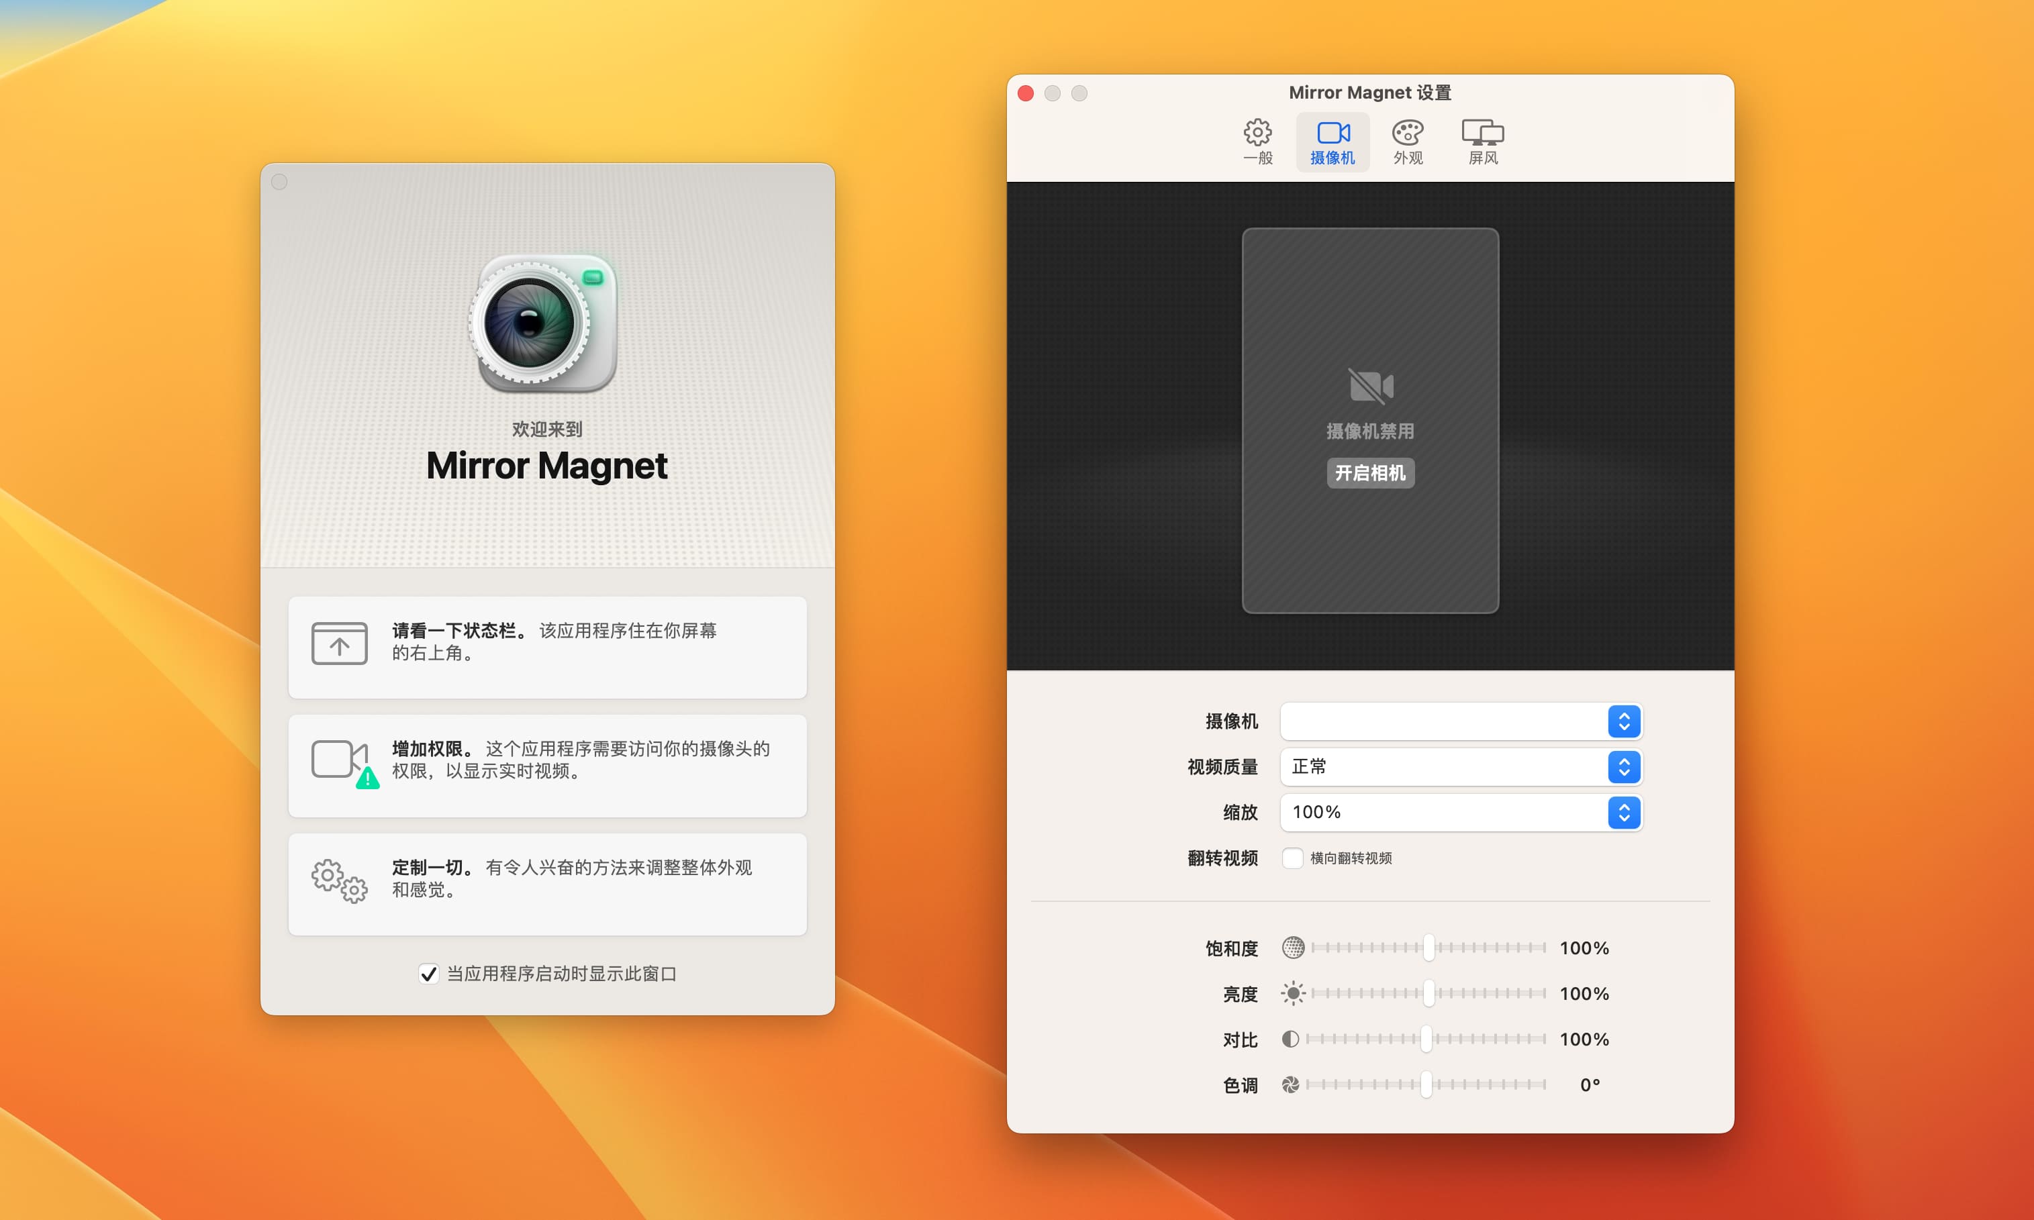Click the sun icon beside 亮度

(x=1294, y=993)
